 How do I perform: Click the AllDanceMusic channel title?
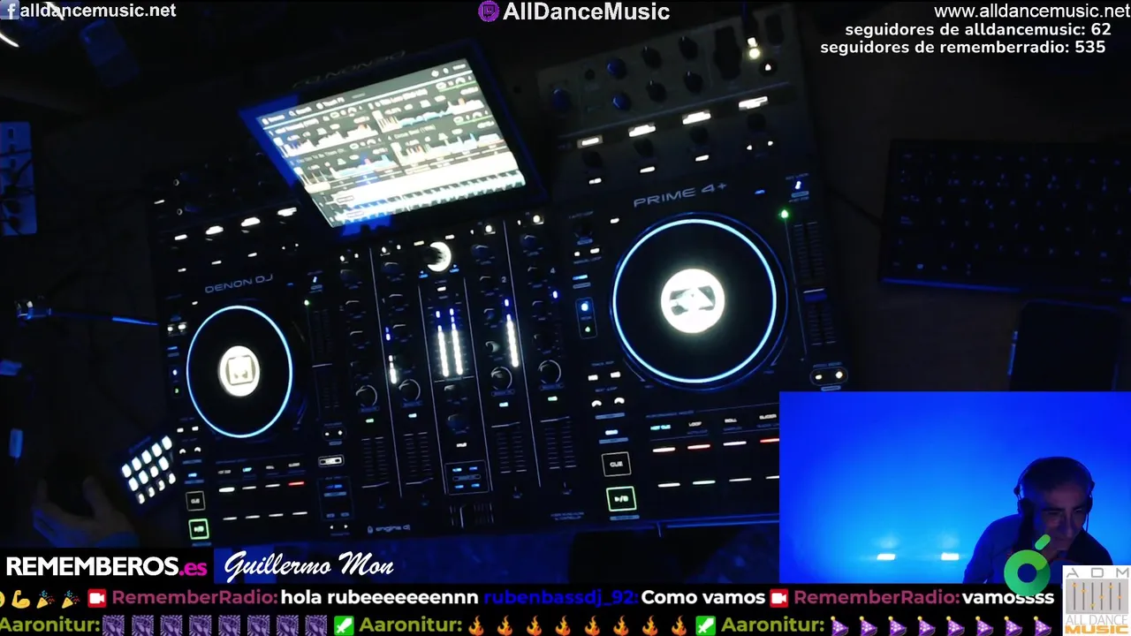click(x=586, y=11)
